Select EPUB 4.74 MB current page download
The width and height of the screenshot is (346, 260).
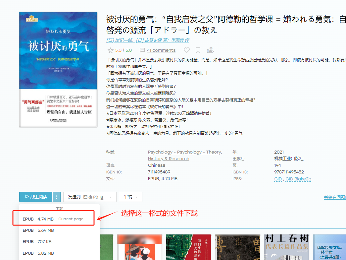(x=53, y=219)
